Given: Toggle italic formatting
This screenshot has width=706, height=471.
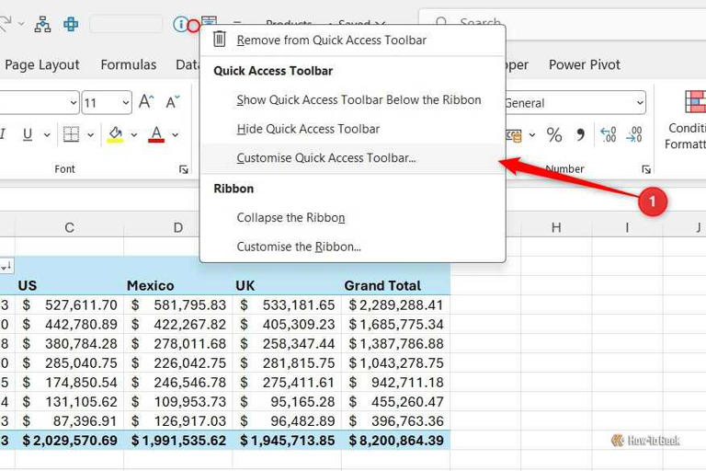Looking at the screenshot, I should tap(3, 134).
